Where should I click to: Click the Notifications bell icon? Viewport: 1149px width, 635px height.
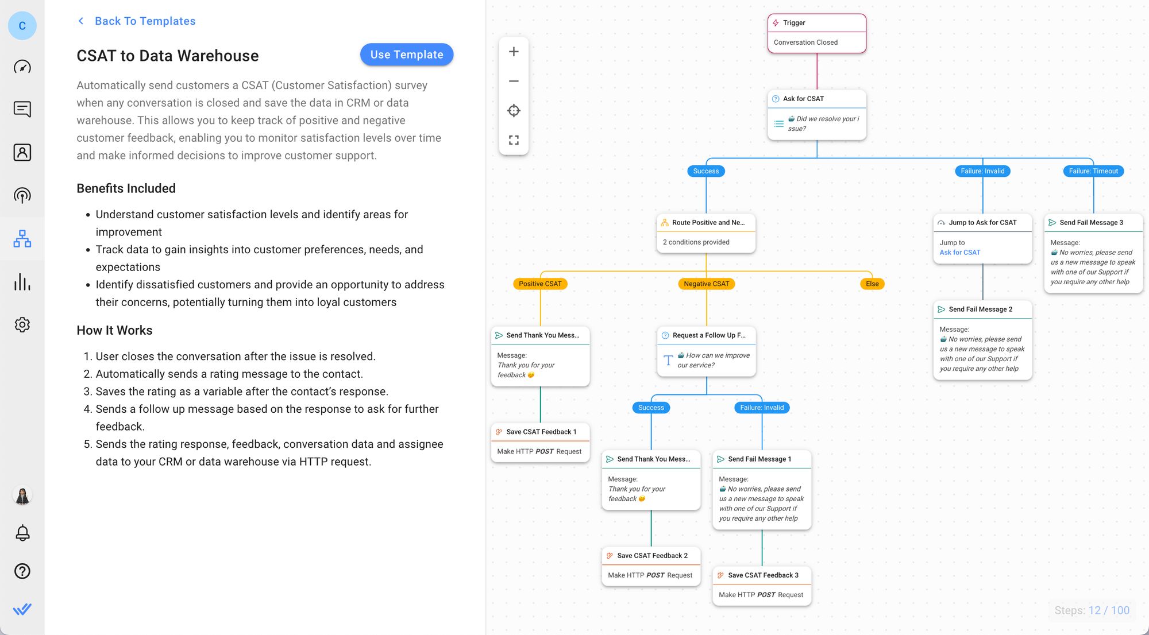tap(22, 533)
